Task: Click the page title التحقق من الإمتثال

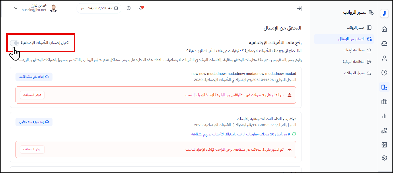Action: click(x=282, y=28)
